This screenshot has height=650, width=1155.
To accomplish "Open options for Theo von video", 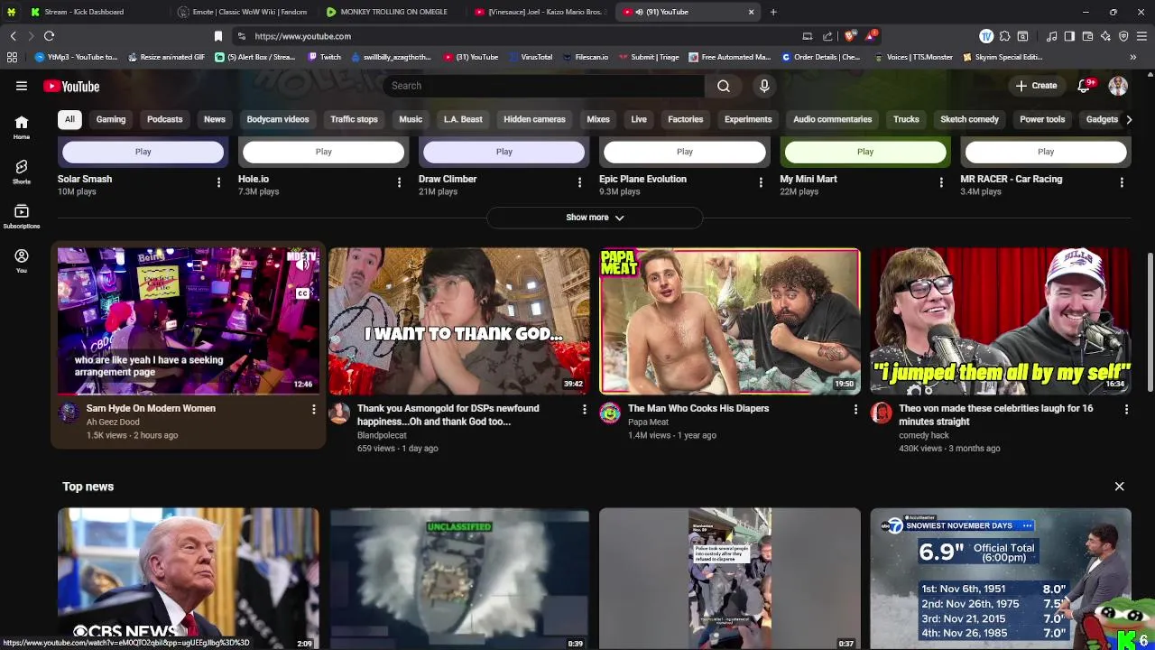I will [x=1126, y=410].
